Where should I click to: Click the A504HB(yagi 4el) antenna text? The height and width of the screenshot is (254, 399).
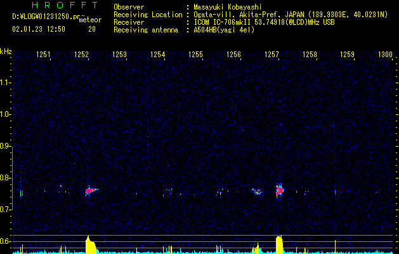(224, 30)
